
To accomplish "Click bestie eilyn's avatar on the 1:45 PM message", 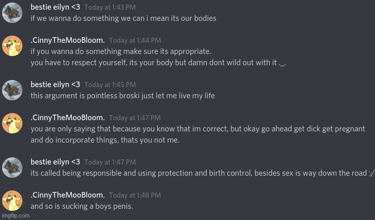I will coord(12,90).
